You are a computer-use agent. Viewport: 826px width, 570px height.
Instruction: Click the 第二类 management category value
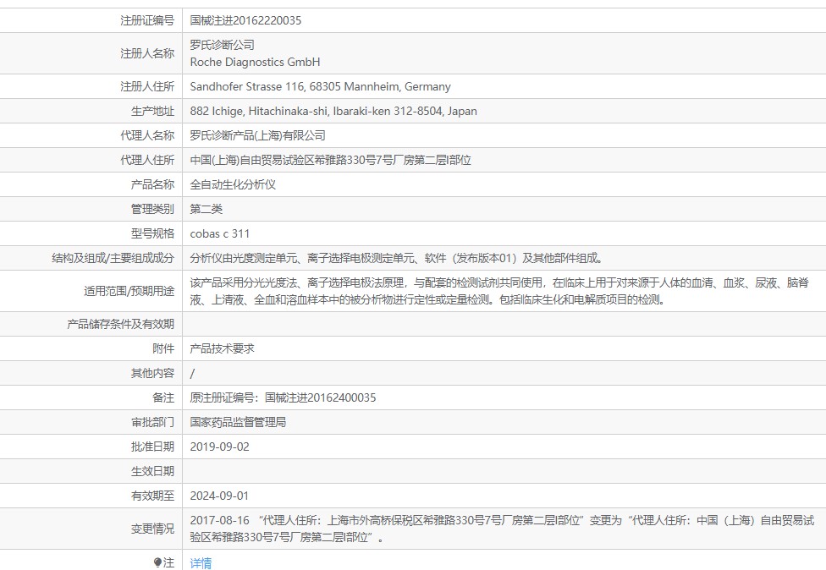[x=206, y=209]
